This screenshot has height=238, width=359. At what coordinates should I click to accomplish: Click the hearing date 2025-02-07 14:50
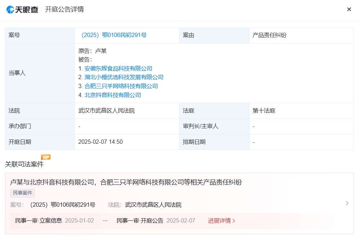pyautogui.click(x=101, y=142)
